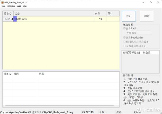Click the 结果 column header in log panel
This screenshot has height=114, width=162.
click(41, 74)
